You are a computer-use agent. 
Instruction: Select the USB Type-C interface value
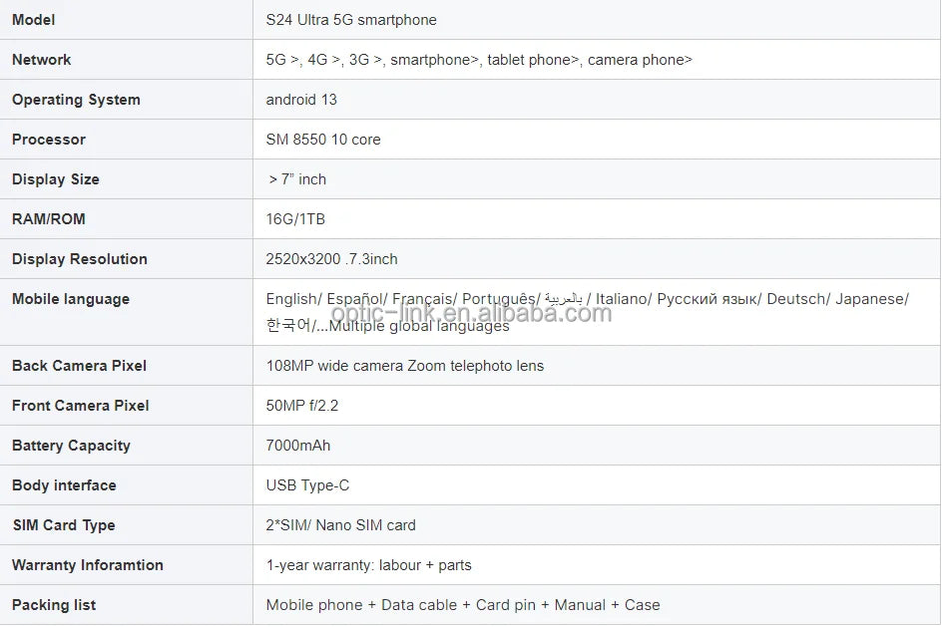point(307,485)
